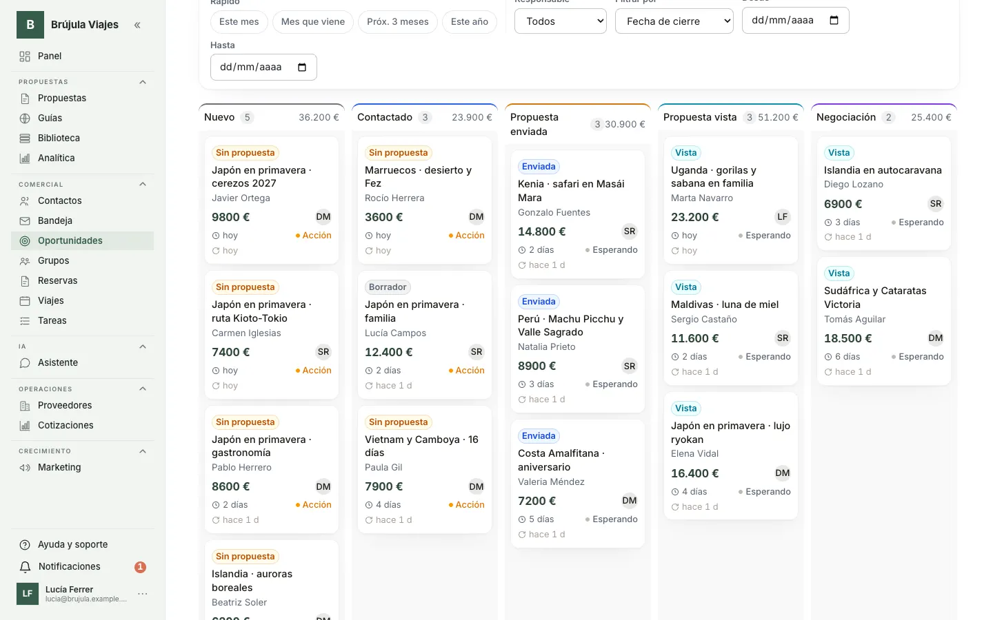Collapse the Comercial sidebar section
This screenshot has height=620, width=993.
[x=143, y=184]
